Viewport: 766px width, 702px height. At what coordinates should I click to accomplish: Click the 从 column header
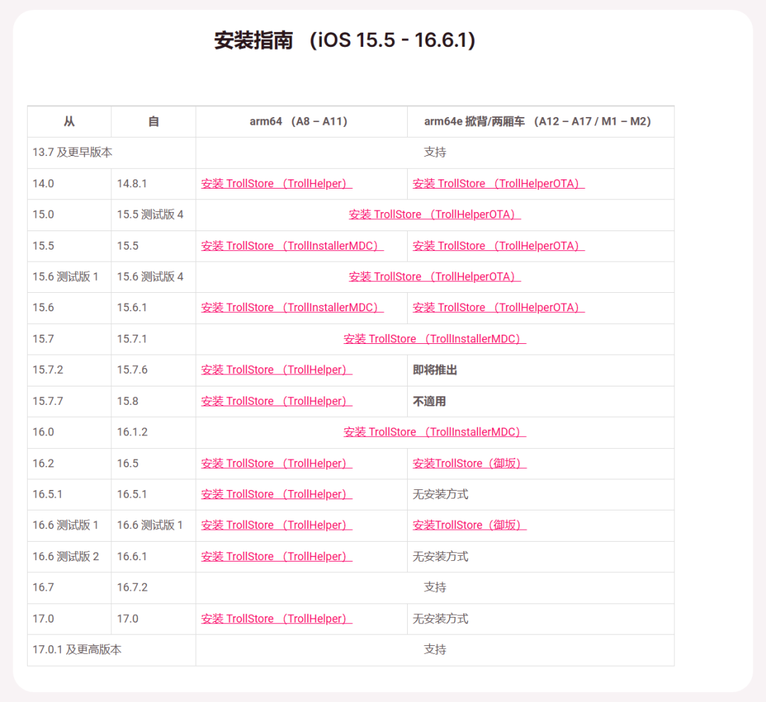click(x=70, y=122)
